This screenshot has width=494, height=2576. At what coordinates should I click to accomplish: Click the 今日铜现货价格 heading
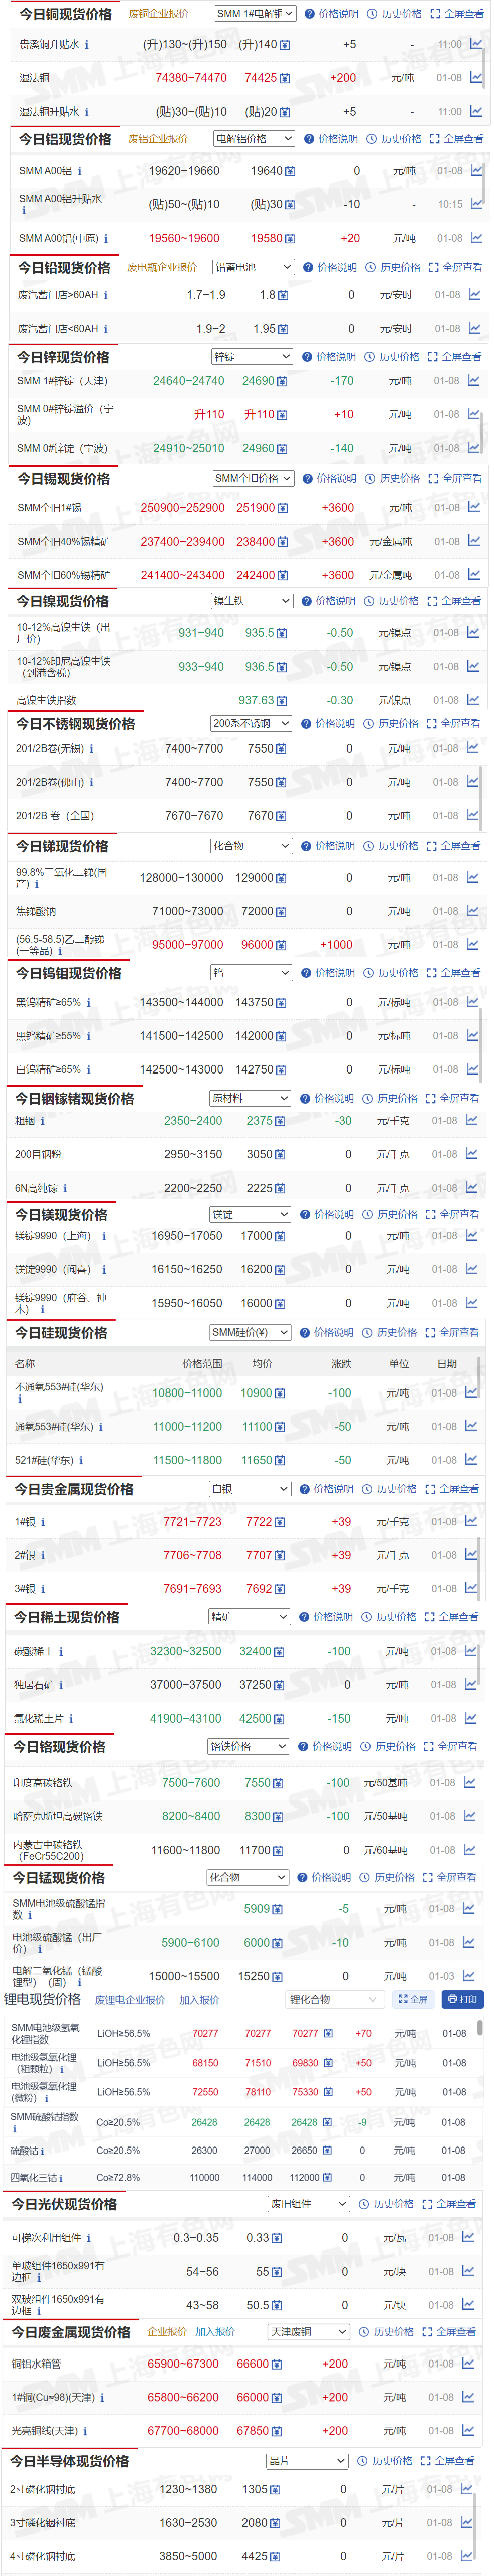point(66,14)
